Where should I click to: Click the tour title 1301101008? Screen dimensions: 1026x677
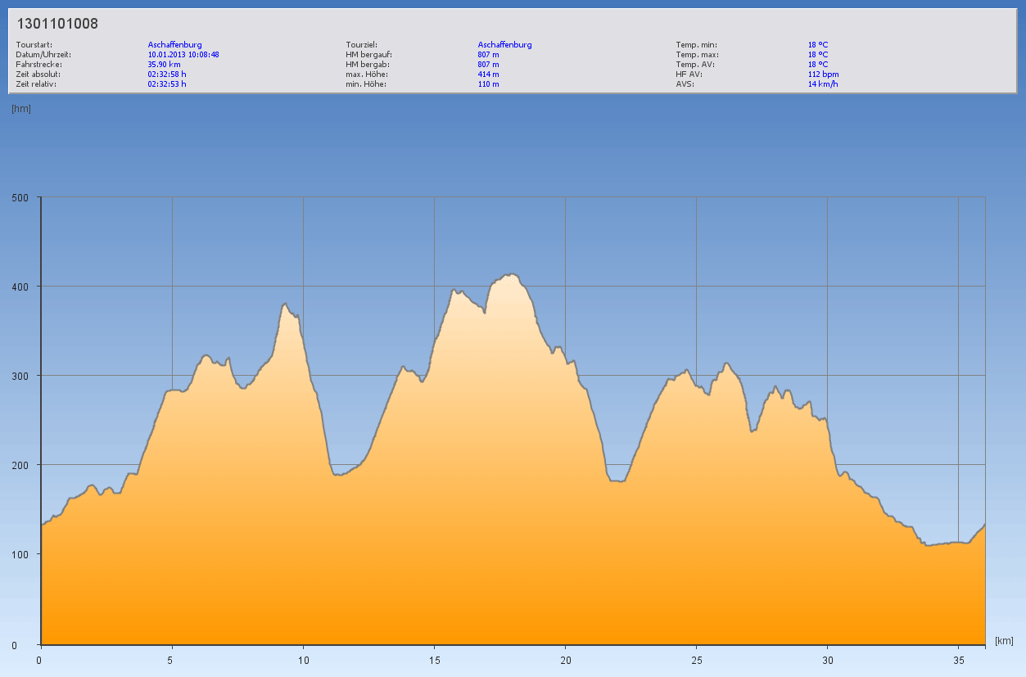coord(57,25)
